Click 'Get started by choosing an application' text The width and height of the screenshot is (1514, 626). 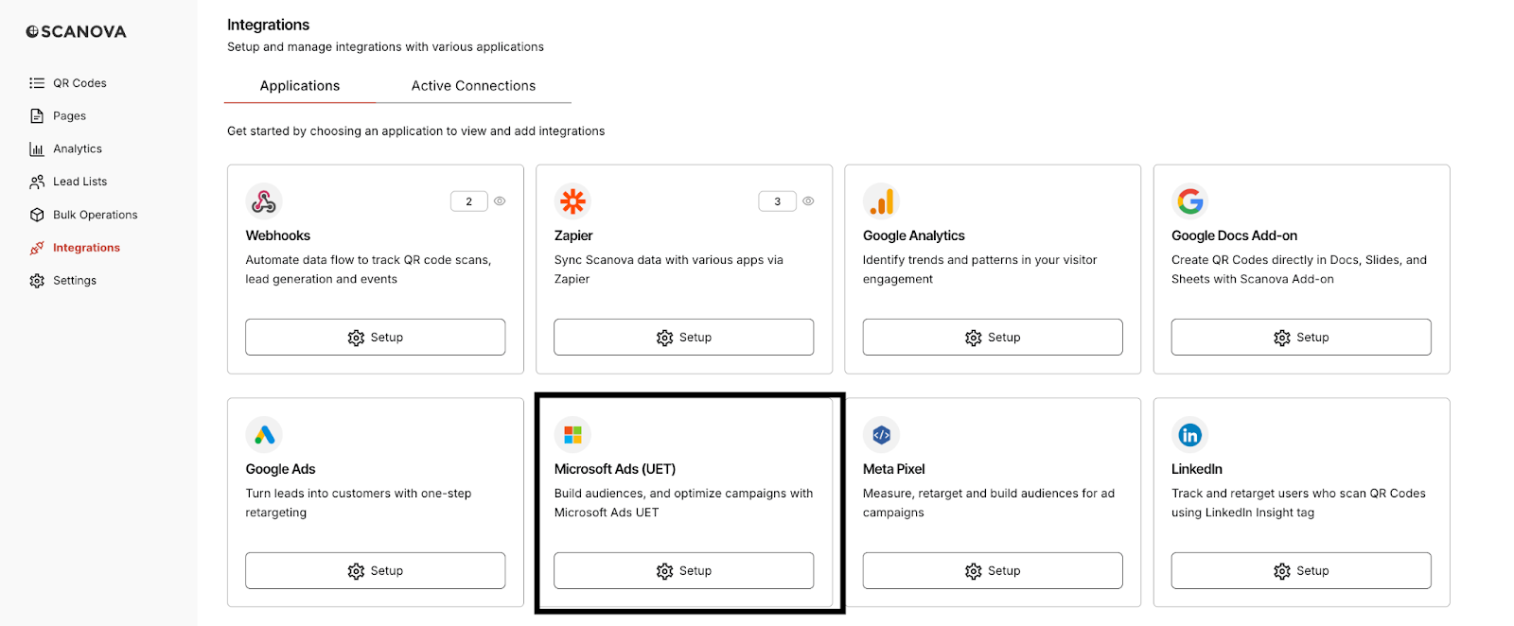point(415,131)
